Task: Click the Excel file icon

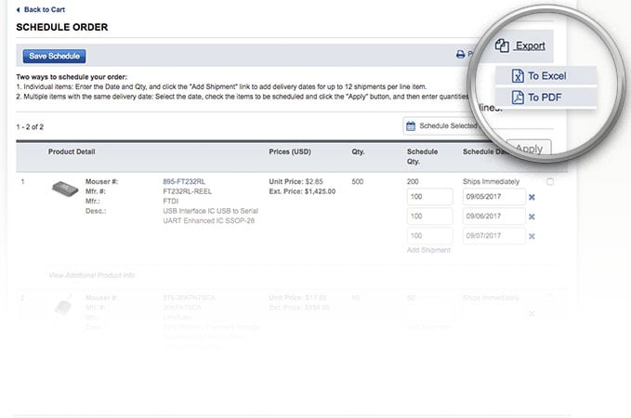Action: tap(518, 76)
